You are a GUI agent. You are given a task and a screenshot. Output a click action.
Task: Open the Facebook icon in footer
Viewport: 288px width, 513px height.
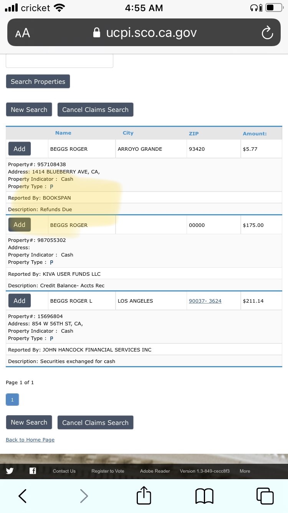[x=33, y=471]
